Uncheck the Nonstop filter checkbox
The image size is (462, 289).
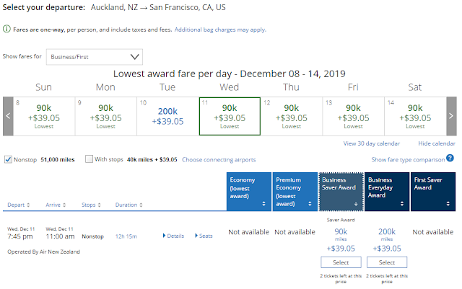(8, 159)
